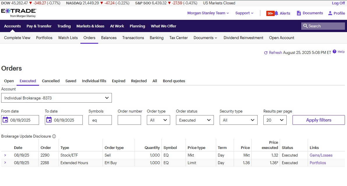Screen dimensions: 347x186
Task: Expand order 2288 row details
Action: pyautogui.click(x=5, y=163)
